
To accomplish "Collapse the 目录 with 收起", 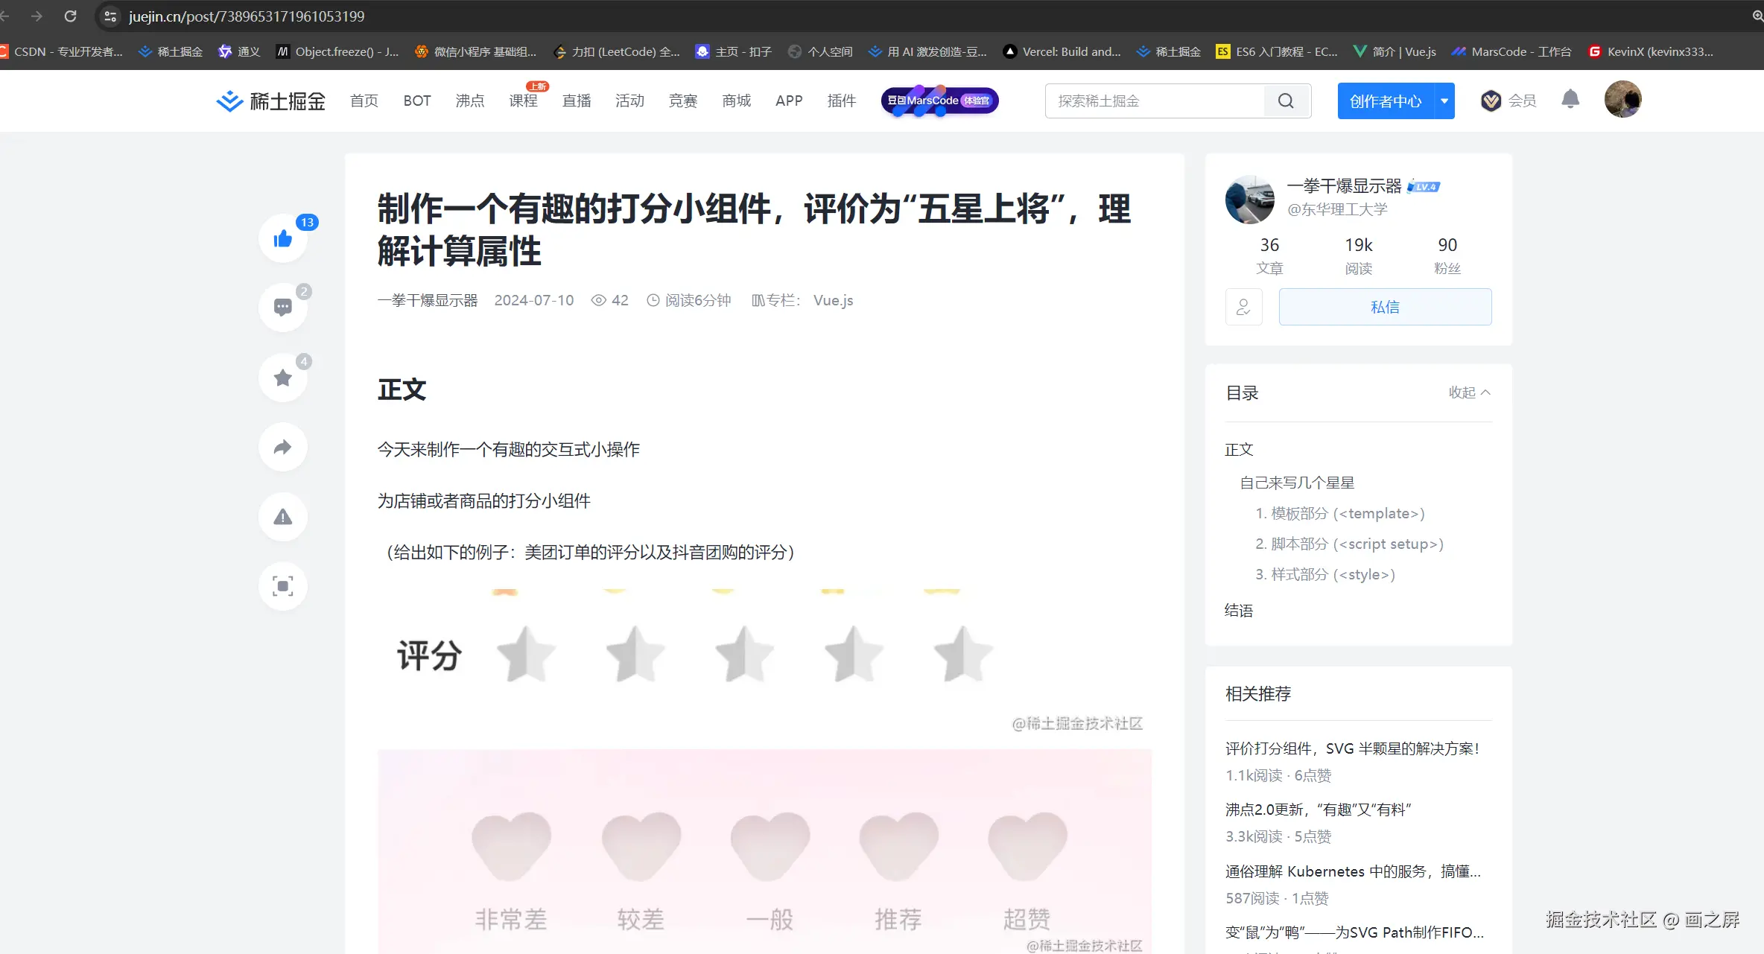I will (x=1469, y=392).
